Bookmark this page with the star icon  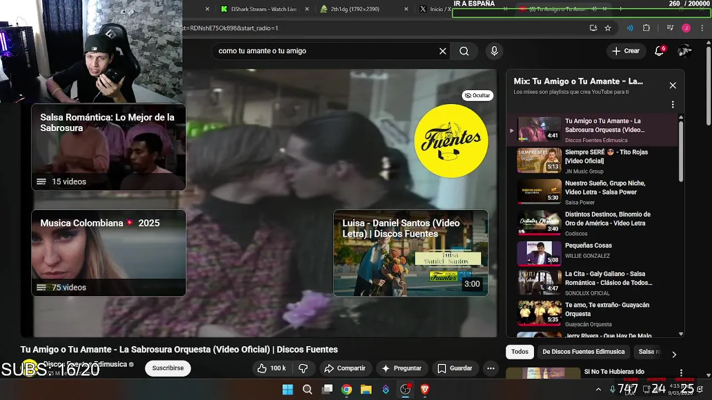point(608,28)
